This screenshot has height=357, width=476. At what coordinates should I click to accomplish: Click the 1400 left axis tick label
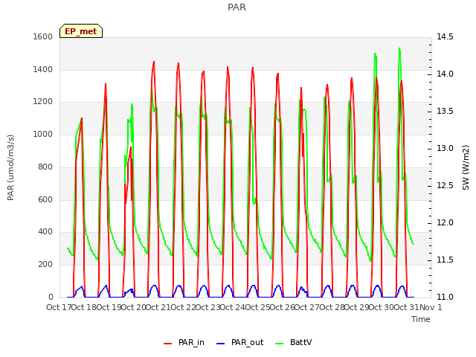[x=43, y=69]
